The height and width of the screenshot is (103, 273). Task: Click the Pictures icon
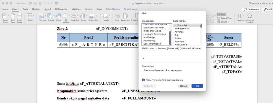[41, 16]
